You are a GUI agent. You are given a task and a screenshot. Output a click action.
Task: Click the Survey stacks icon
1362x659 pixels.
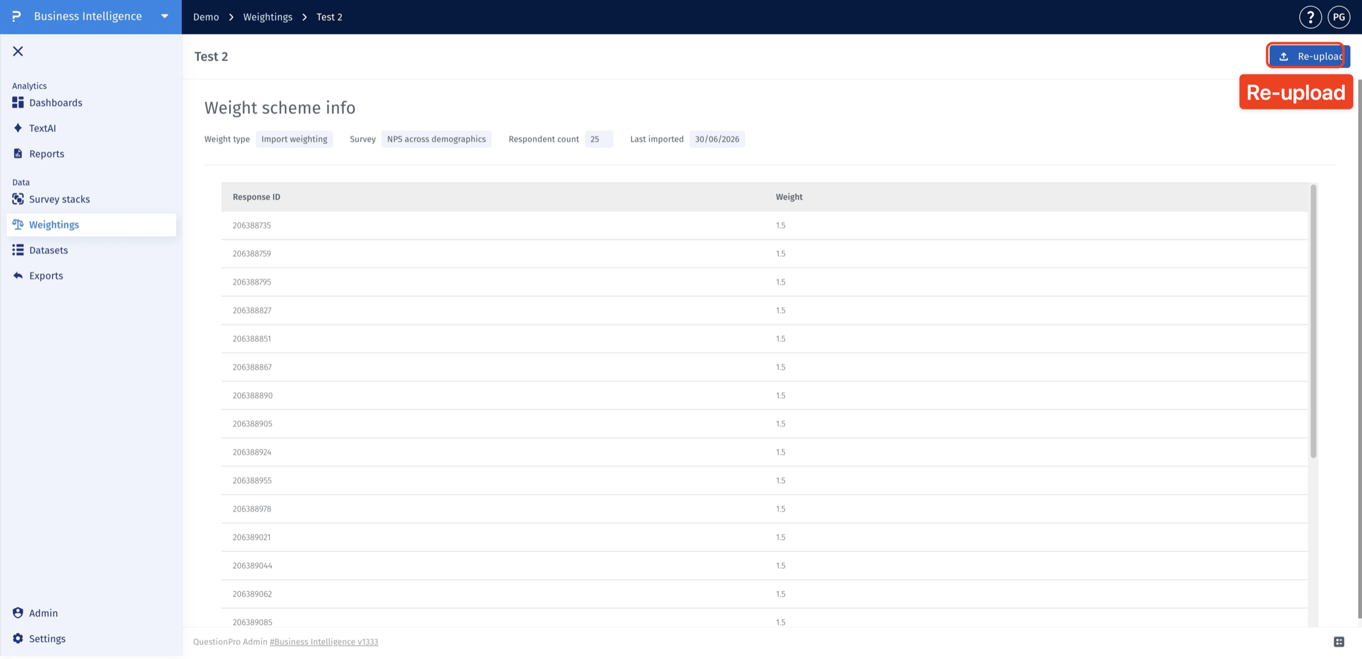tap(18, 199)
